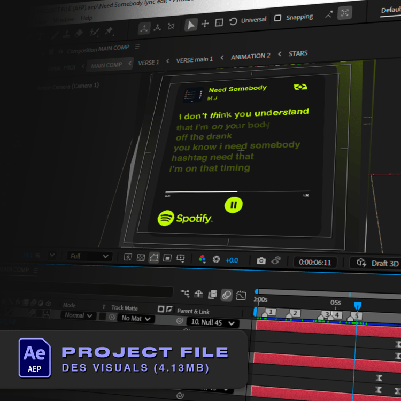Click the World Axis mode icon
The image size is (401, 401).
click(157, 27)
